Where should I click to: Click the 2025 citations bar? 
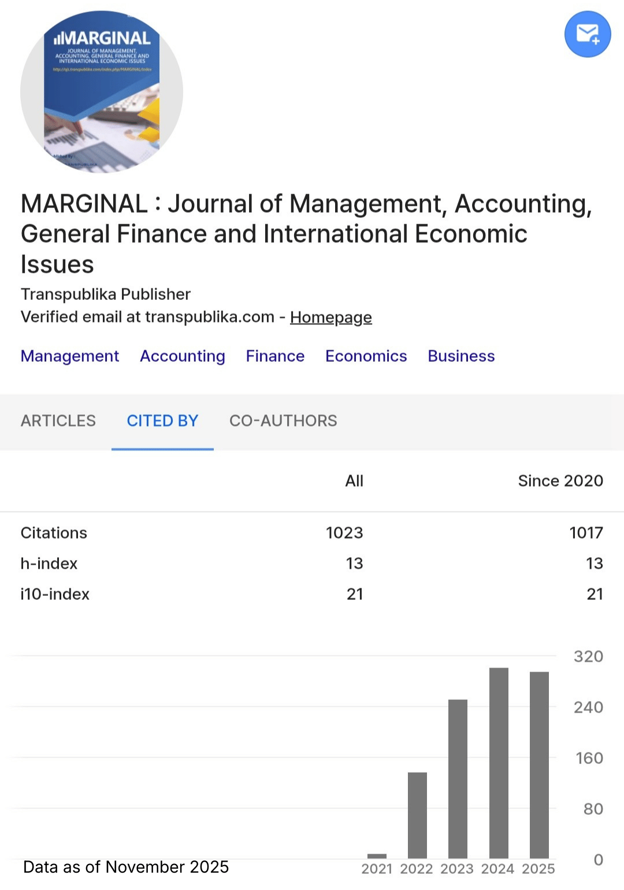[539, 765]
